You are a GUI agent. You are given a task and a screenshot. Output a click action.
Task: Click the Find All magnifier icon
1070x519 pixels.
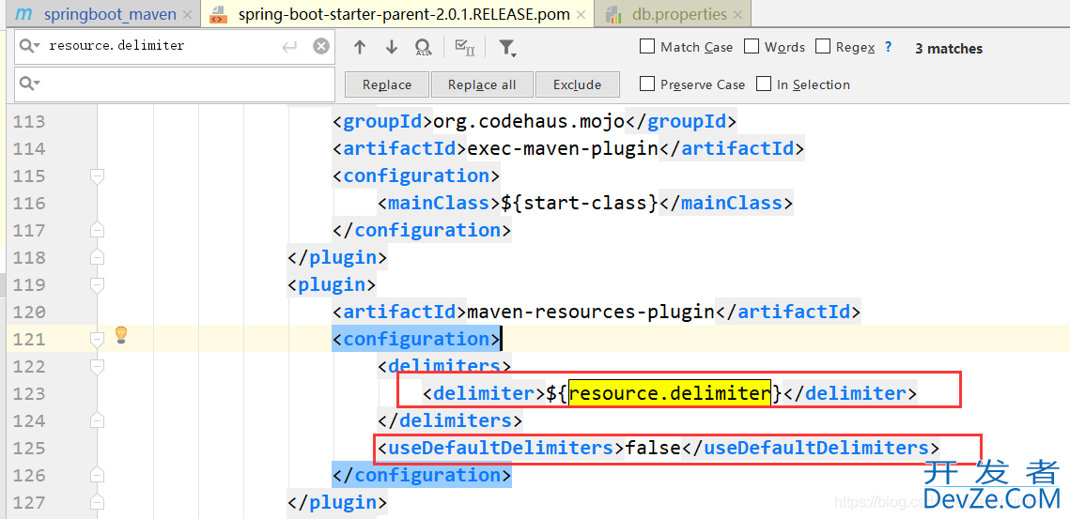coord(423,47)
